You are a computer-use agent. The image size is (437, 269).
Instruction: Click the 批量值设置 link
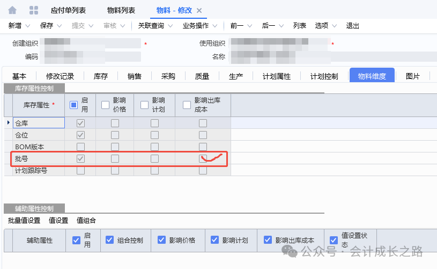[x=24, y=220]
